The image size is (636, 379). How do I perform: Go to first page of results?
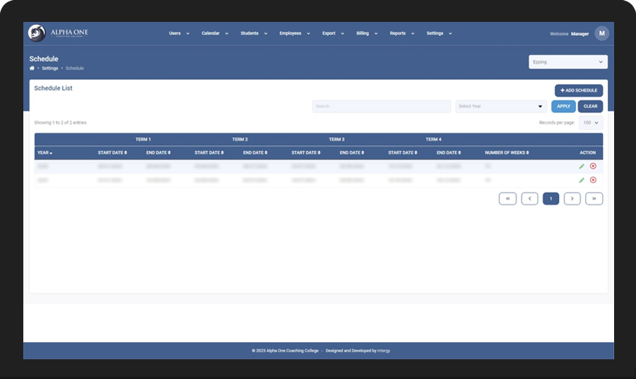pos(507,198)
